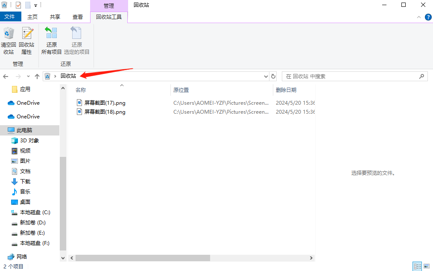Click the Refresh icon in address bar

pos(273,76)
